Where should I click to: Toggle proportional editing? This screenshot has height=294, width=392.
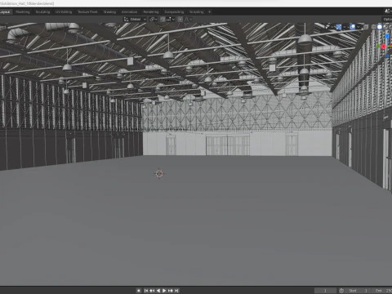pyautogui.click(x=180, y=20)
